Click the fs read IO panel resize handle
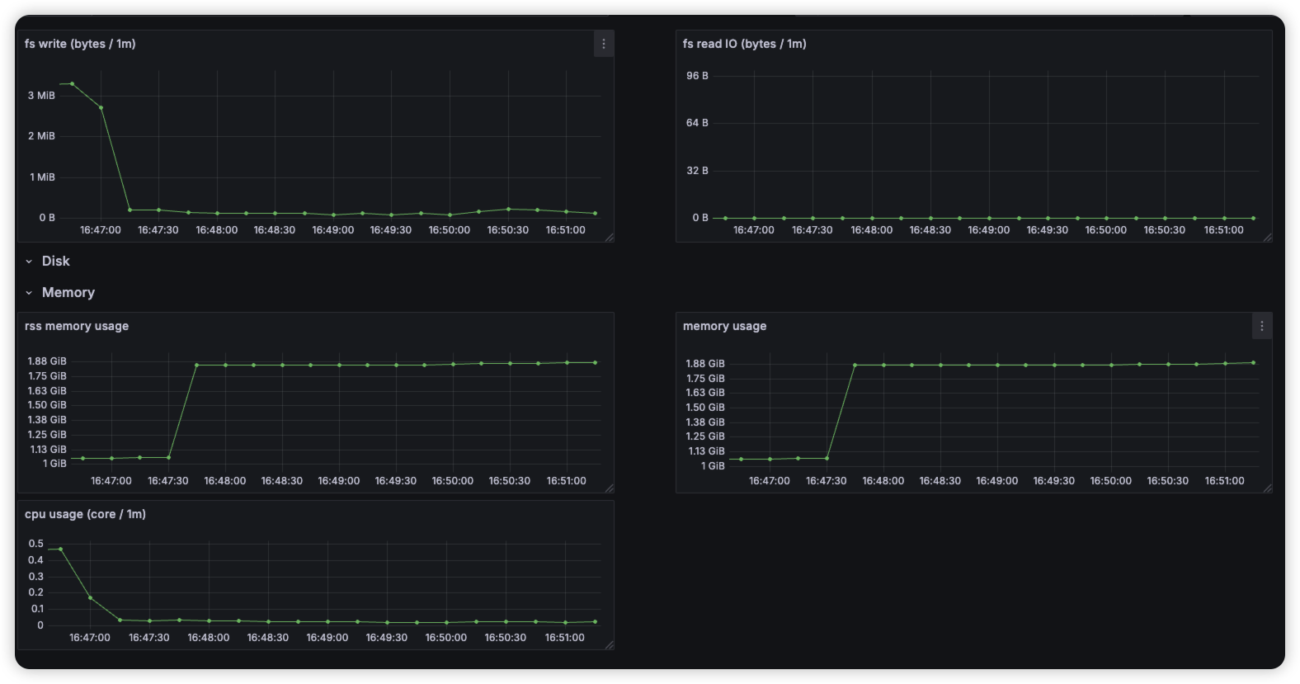 [x=1267, y=238]
